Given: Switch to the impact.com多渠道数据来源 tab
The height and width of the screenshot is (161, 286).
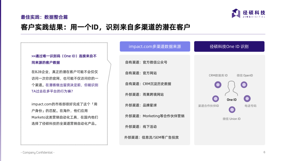Looking at the screenshot, I should click(155, 46).
